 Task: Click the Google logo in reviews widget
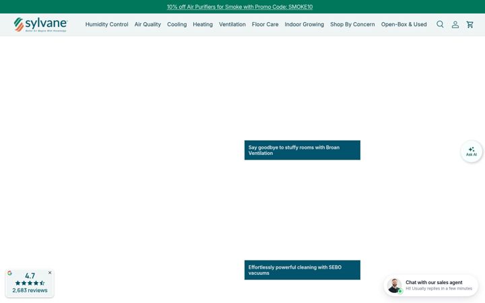point(9,273)
